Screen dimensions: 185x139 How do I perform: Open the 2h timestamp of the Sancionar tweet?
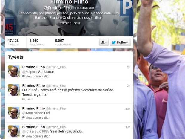[129, 67]
